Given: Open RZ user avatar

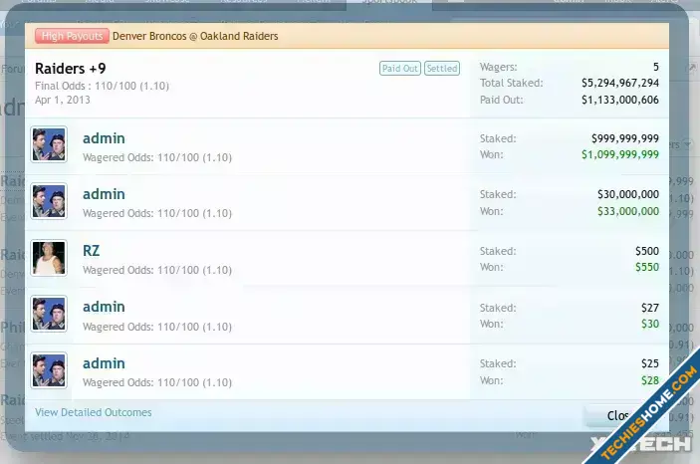Looking at the screenshot, I should coord(49,258).
